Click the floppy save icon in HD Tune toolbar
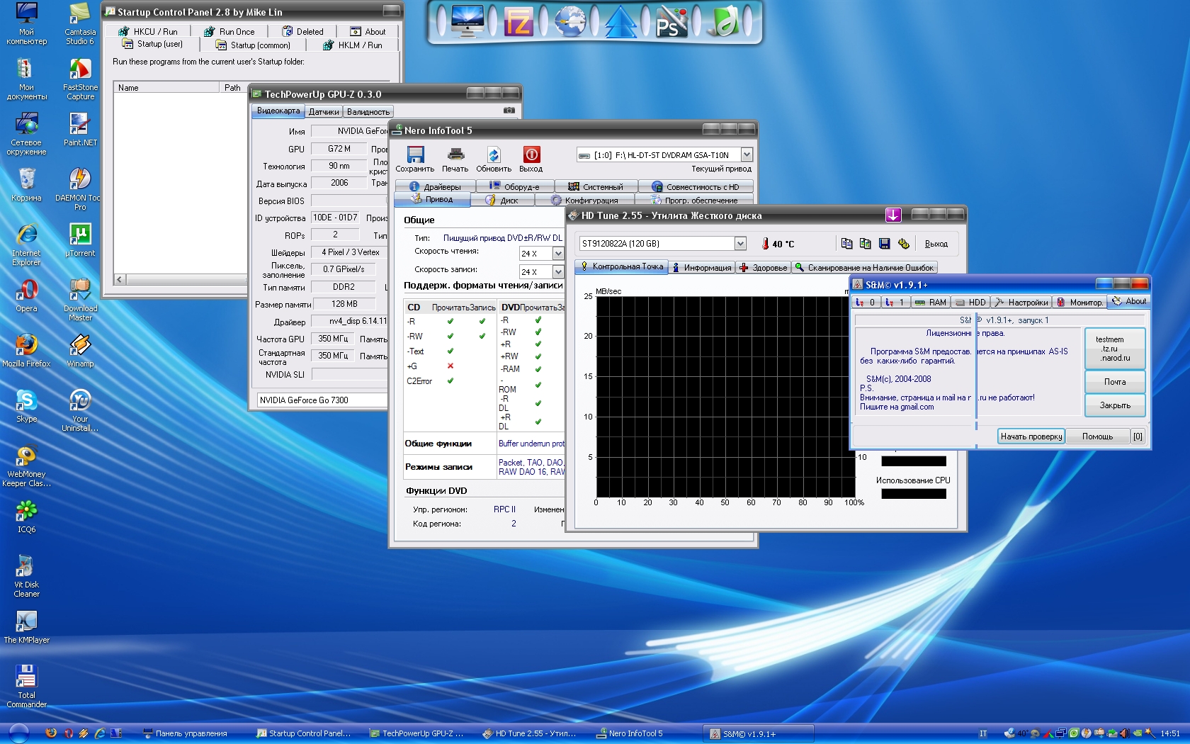1190x744 pixels. click(884, 244)
